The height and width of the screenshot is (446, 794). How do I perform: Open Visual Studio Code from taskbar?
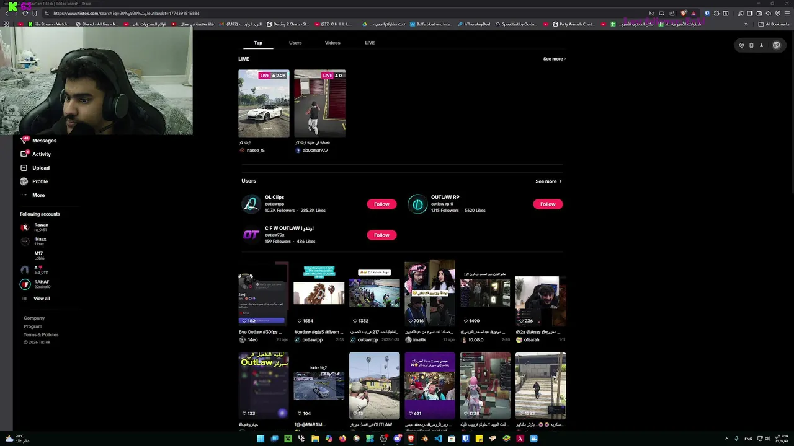(x=438, y=439)
